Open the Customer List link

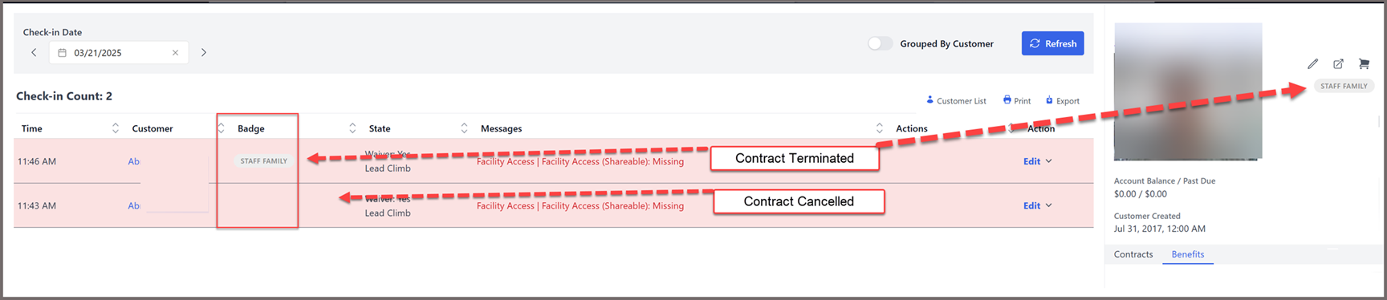[956, 101]
